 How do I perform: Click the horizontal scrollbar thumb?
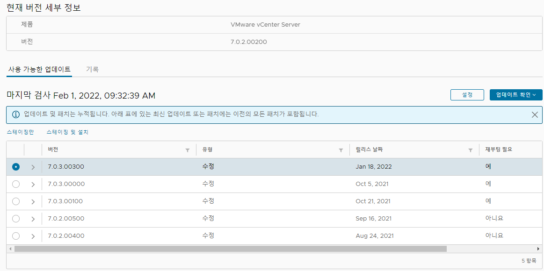tap(231, 249)
